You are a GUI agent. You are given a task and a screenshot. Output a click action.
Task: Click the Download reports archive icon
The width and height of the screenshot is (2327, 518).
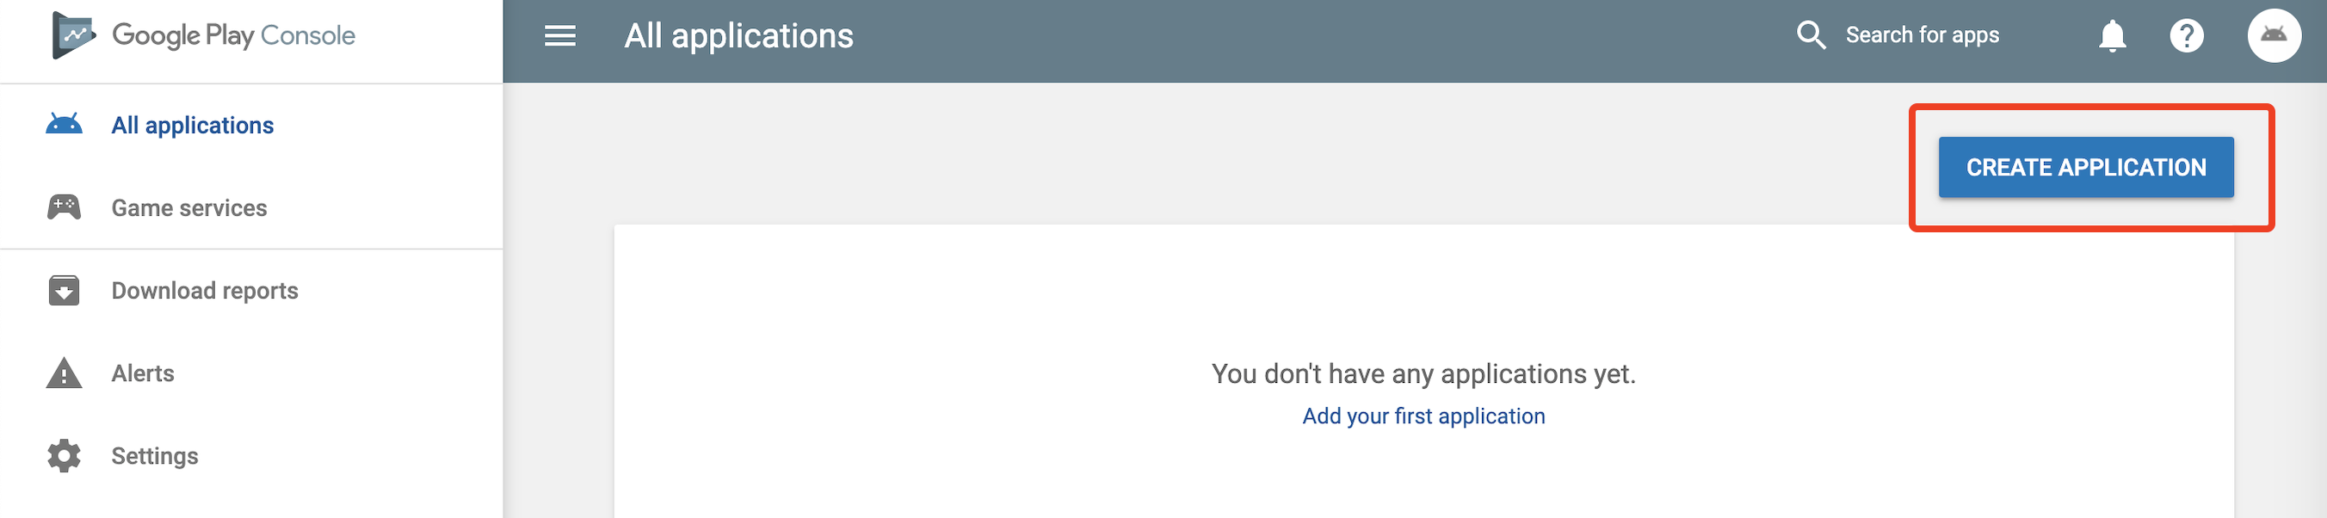(x=65, y=291)
